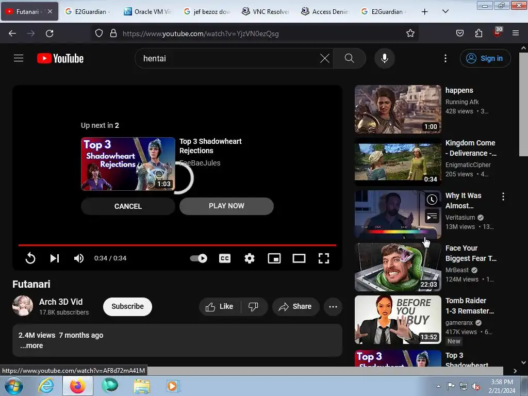Like the video
This screenshot has height=396, width=528.
220,306
